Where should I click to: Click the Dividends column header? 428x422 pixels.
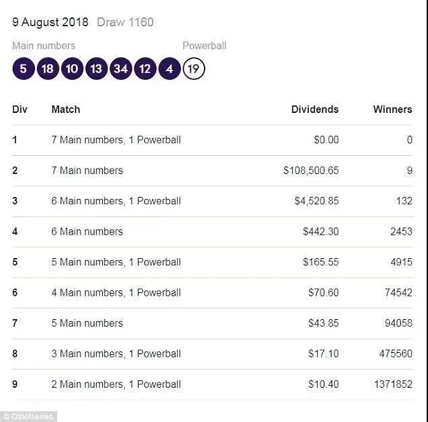click(314, 109)
